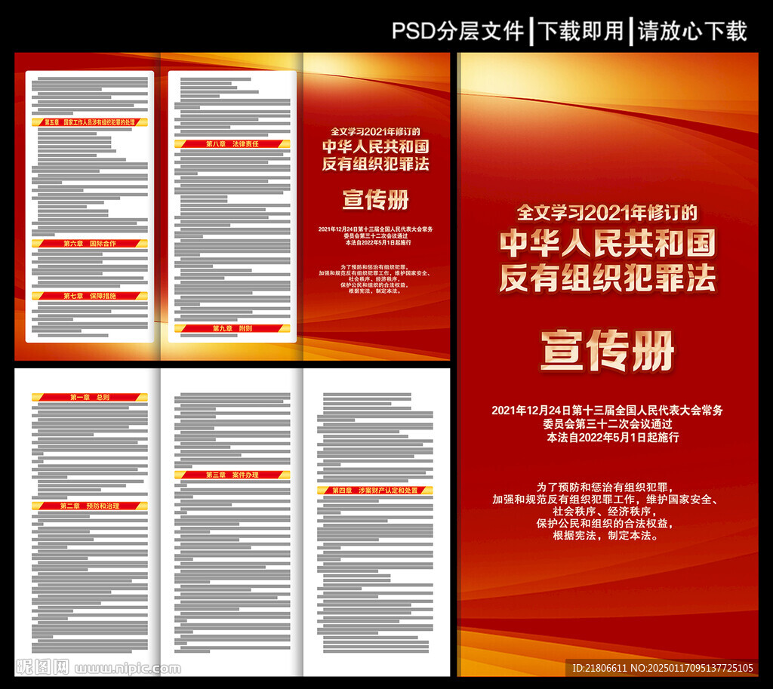
Task: Click "社会秩序、经济秩序," on the large cover
Action: 605,511
